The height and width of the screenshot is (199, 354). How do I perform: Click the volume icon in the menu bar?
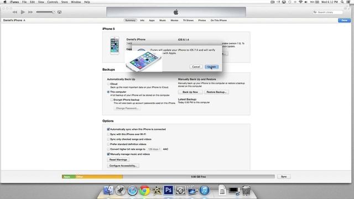(306, 2)
